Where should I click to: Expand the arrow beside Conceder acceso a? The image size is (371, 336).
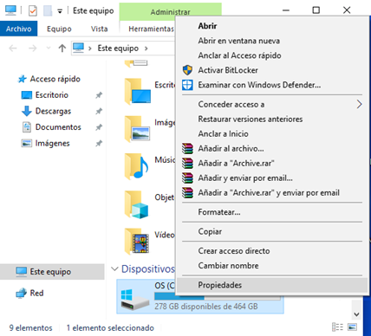[359, 104]
